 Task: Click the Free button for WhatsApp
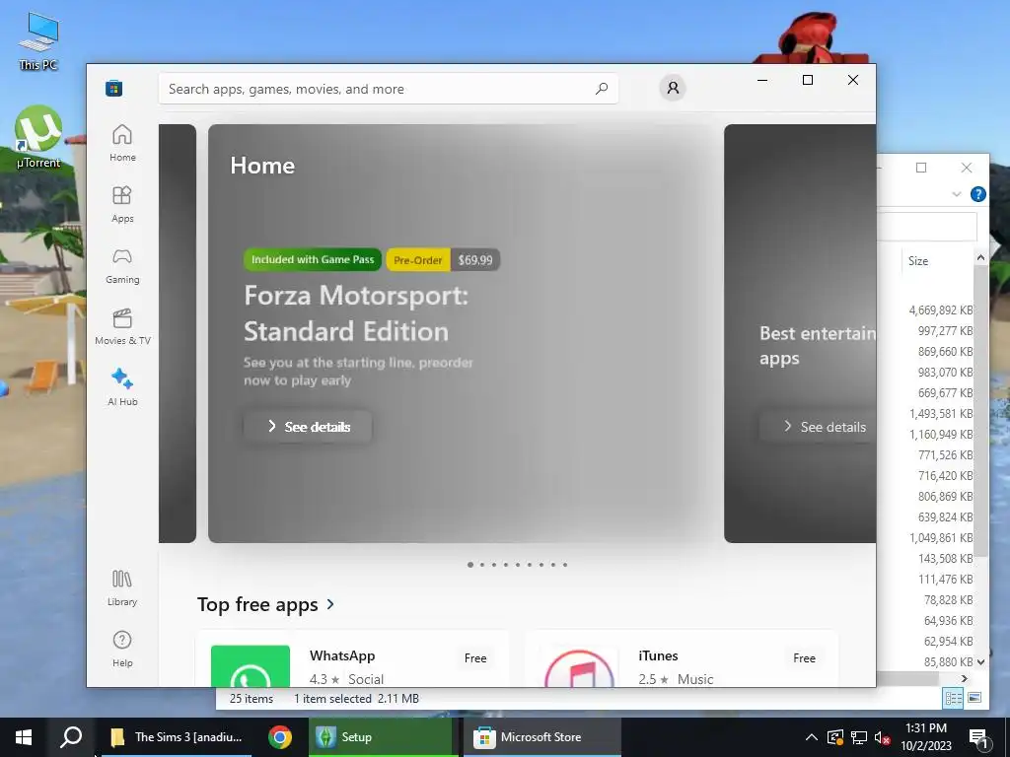(475, 657)
